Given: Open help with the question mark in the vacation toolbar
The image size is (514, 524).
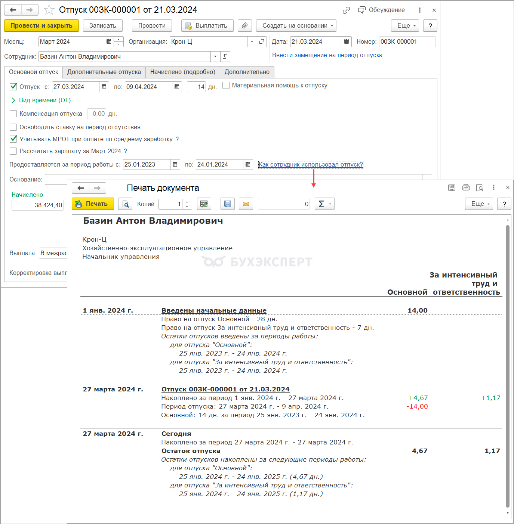Looking at the screenshot, I should coord(430,26).
